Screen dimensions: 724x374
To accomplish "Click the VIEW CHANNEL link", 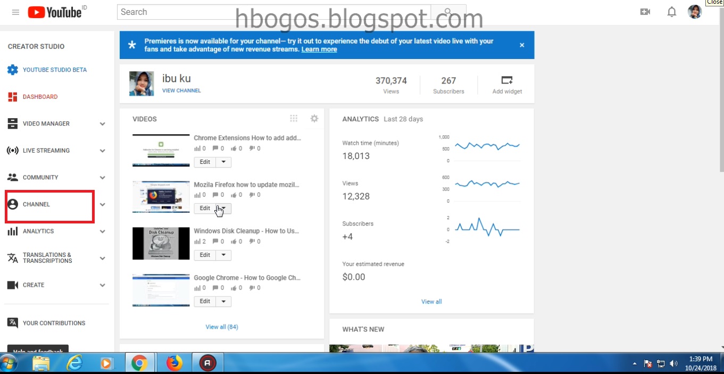I will pyautogui.click(x=181, y=90).
